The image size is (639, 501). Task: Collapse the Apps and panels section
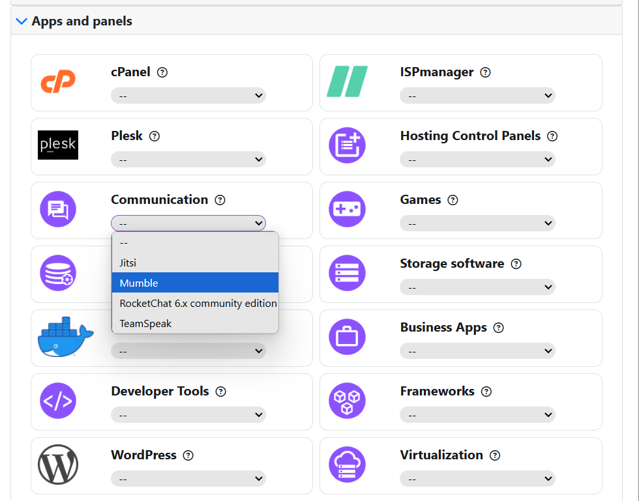pos(22,21)
